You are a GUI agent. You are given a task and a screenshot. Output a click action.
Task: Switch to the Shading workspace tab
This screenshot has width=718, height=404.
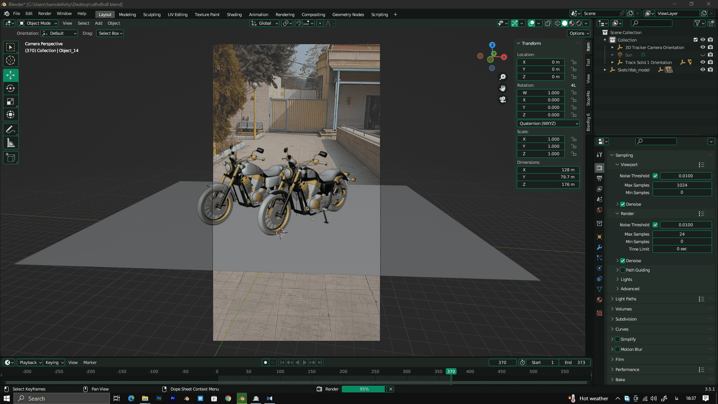click(x=234, y=15)
